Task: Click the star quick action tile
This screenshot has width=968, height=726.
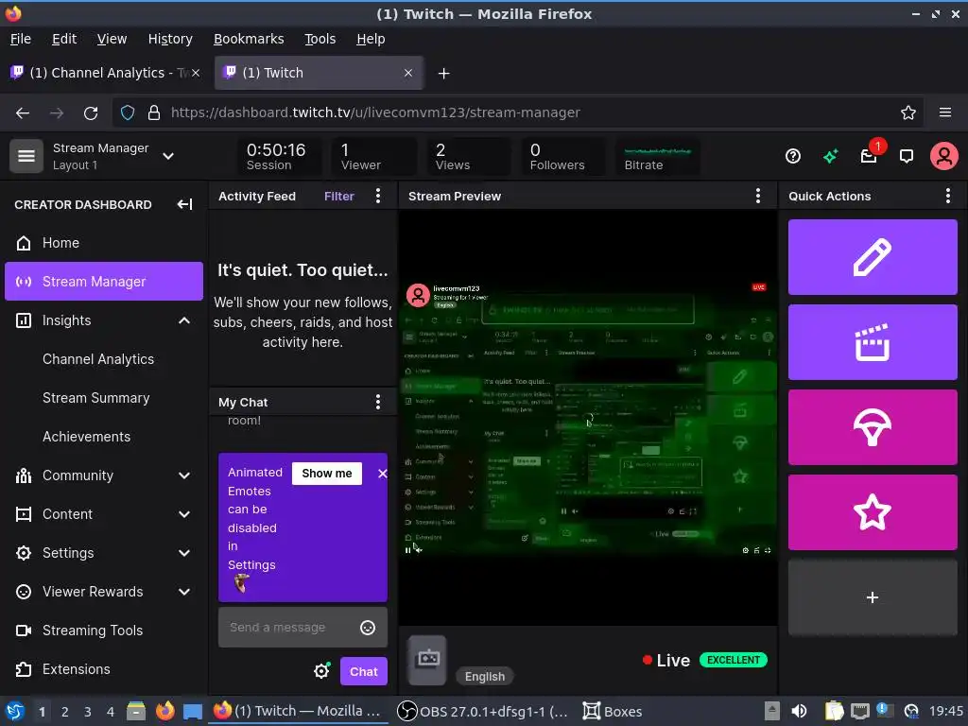Action: 873,512
